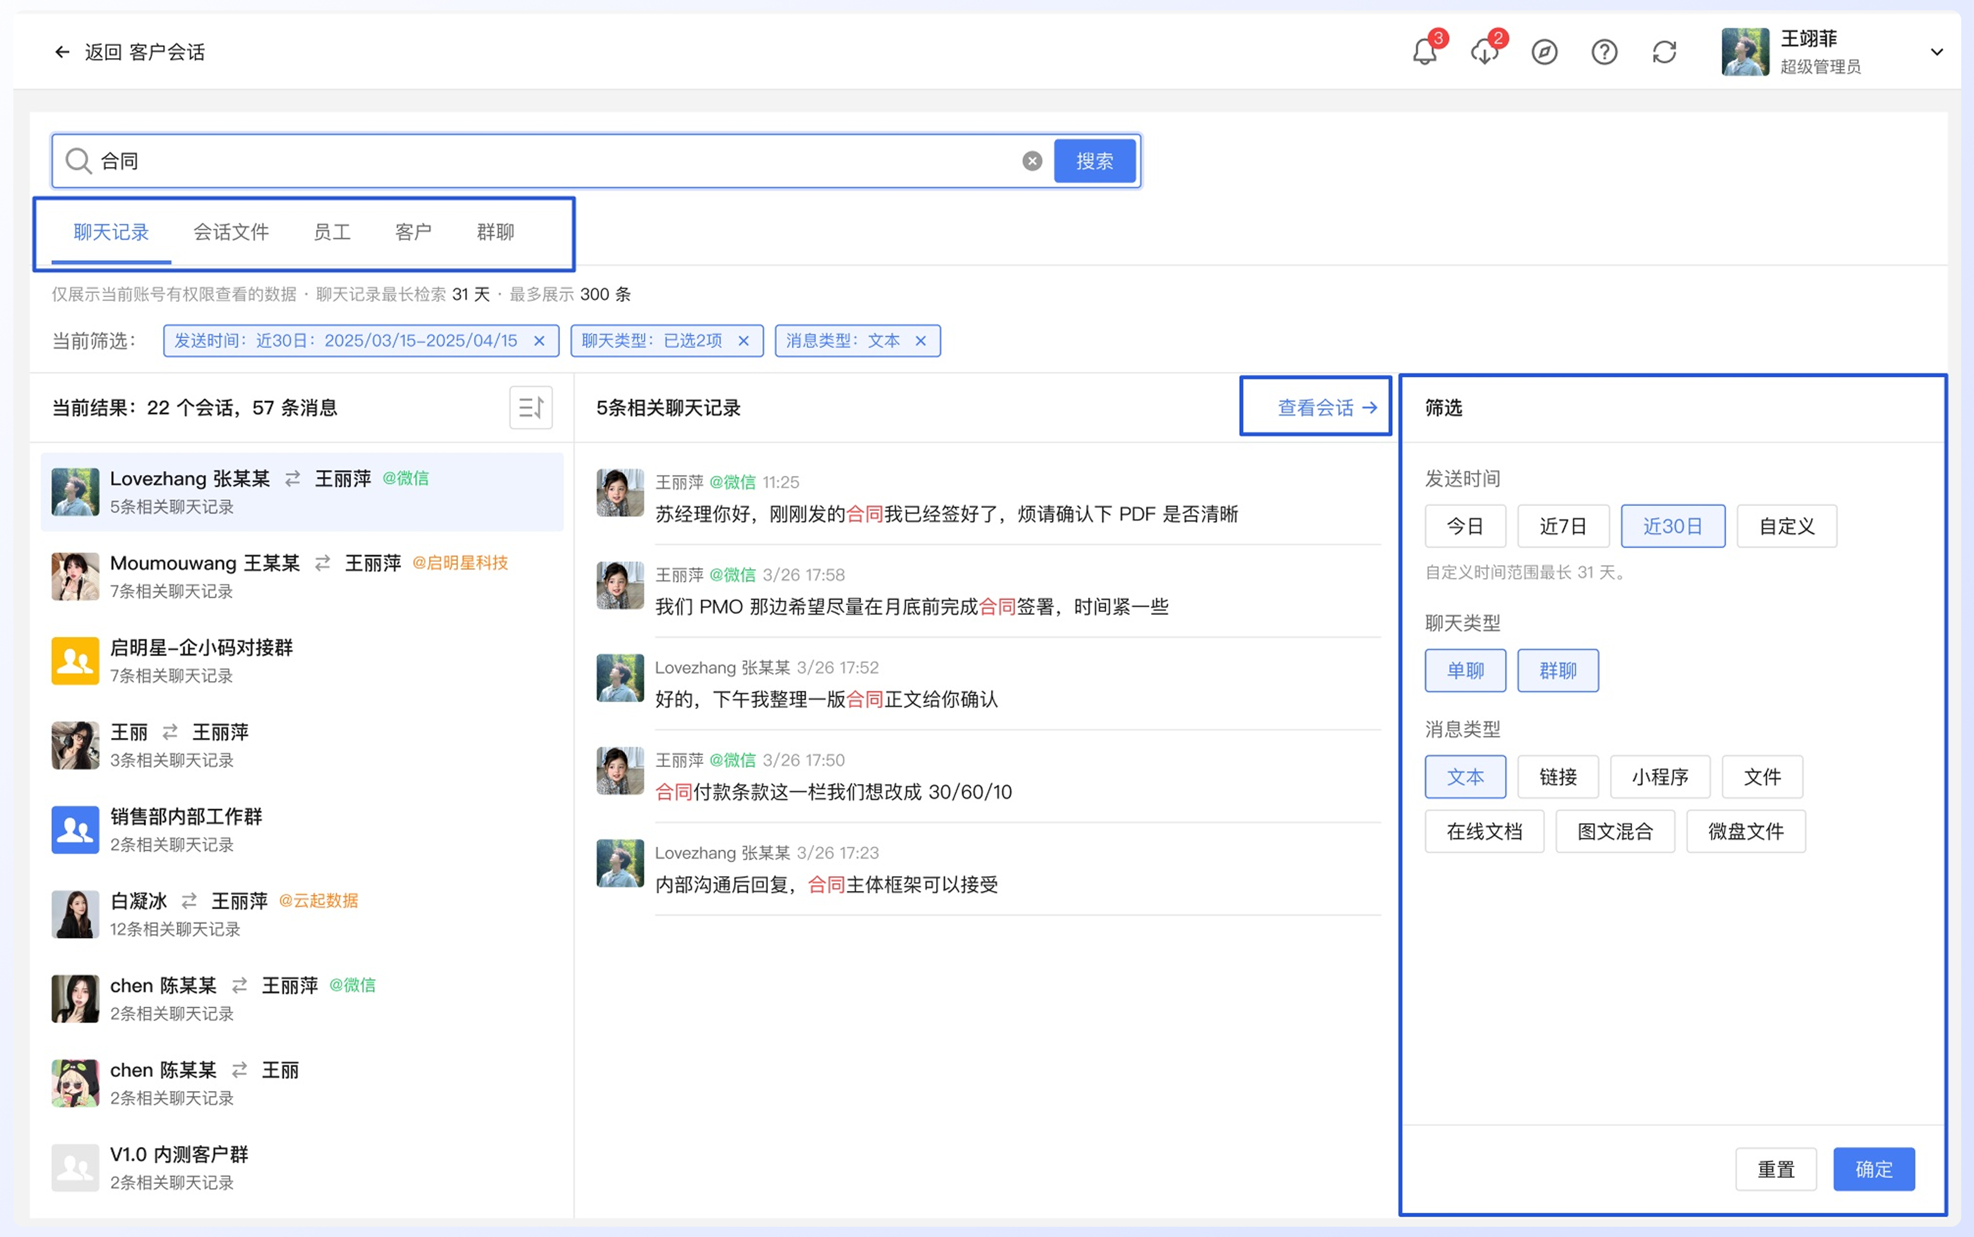Open the download cloud icon

[1484, 51]
